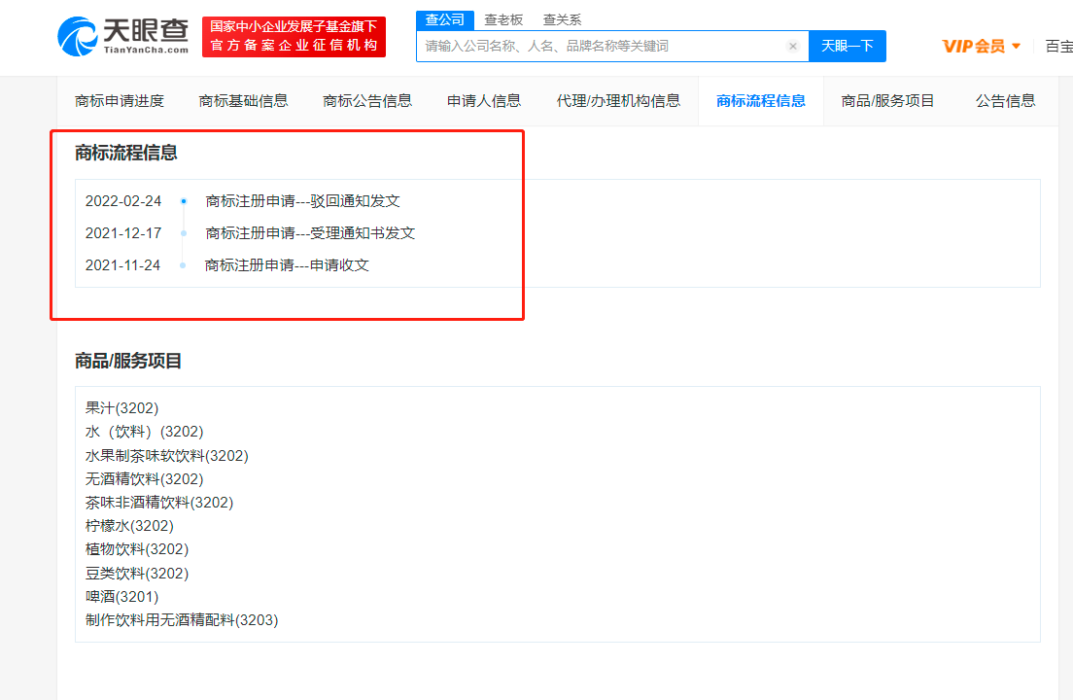
Task: Switch to the 查老板 search tab
Action: pos(503,19)
